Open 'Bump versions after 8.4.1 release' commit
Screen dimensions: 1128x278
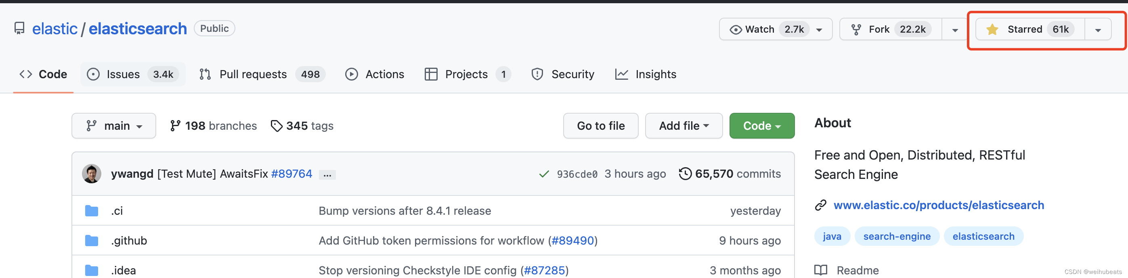tap(405, 211)
